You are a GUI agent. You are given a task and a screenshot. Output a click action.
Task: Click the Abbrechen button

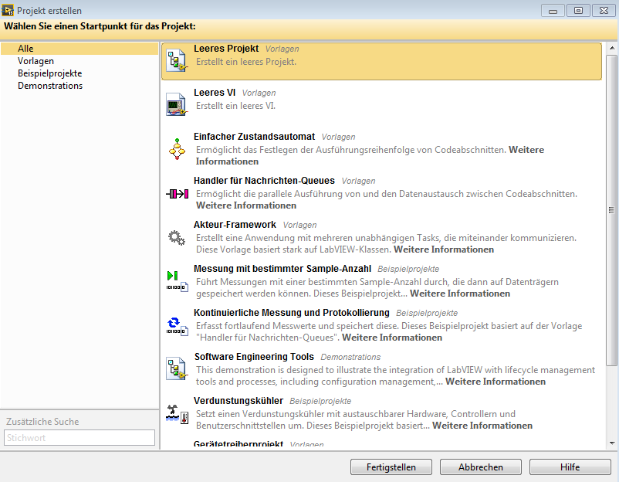click(x=480, y=467)
